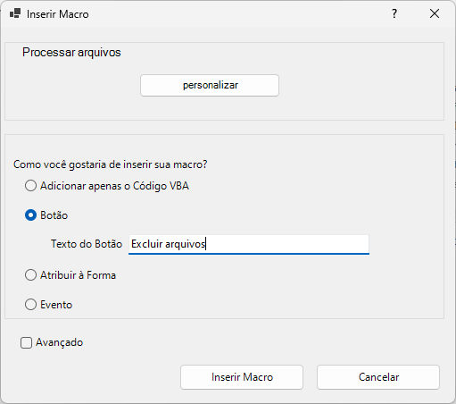Click the question about inserting your macro
This screenshot has width=456, height=404.
tap(111, 164)
